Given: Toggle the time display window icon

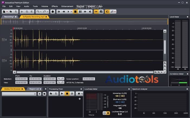Looking at the screenshot, I should point(101,12).
